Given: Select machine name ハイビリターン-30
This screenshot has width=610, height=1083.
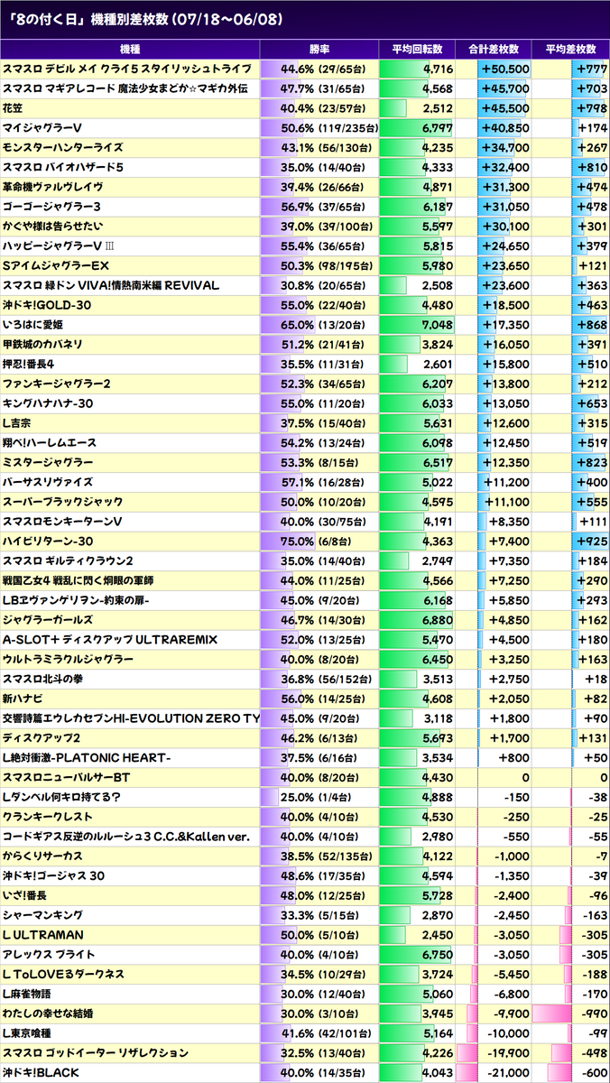Looking at the screenshot, I should click(x=48, y=541).
